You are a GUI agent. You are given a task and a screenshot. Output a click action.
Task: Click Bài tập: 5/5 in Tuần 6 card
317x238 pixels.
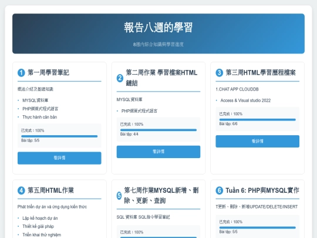click(x=228, y=232)
